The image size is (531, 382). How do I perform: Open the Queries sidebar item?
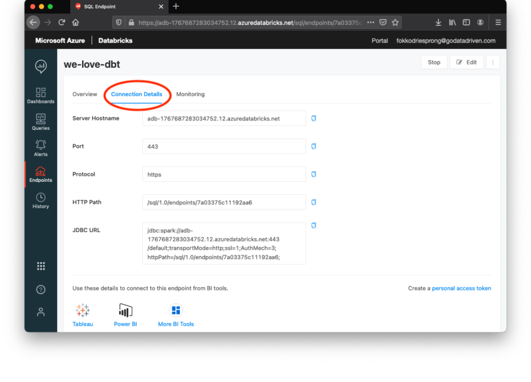tap(41, 122)
